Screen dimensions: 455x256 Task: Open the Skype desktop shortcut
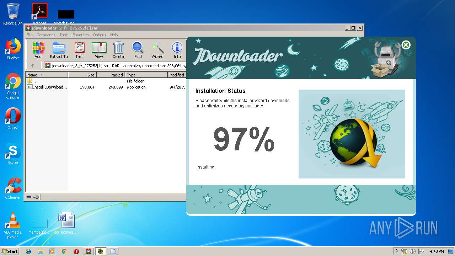coord(13,154)
